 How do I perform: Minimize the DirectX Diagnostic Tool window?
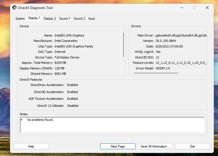tap(182, 8)
